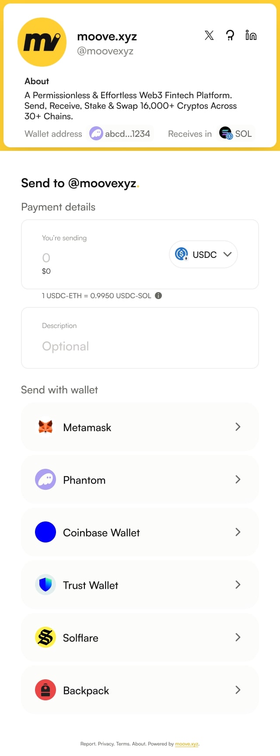The width and height of the screenshot is (280, 756).
Task: Open the X (Twitter) profile icon
Action: (x=209, y=36)
